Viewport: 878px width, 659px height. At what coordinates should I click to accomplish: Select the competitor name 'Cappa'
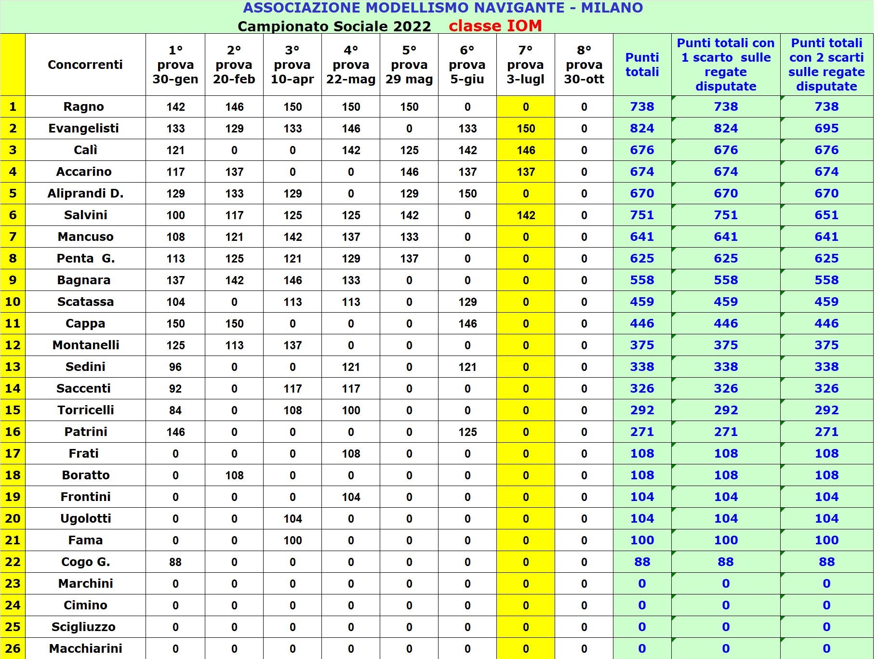tap(85, 324)
